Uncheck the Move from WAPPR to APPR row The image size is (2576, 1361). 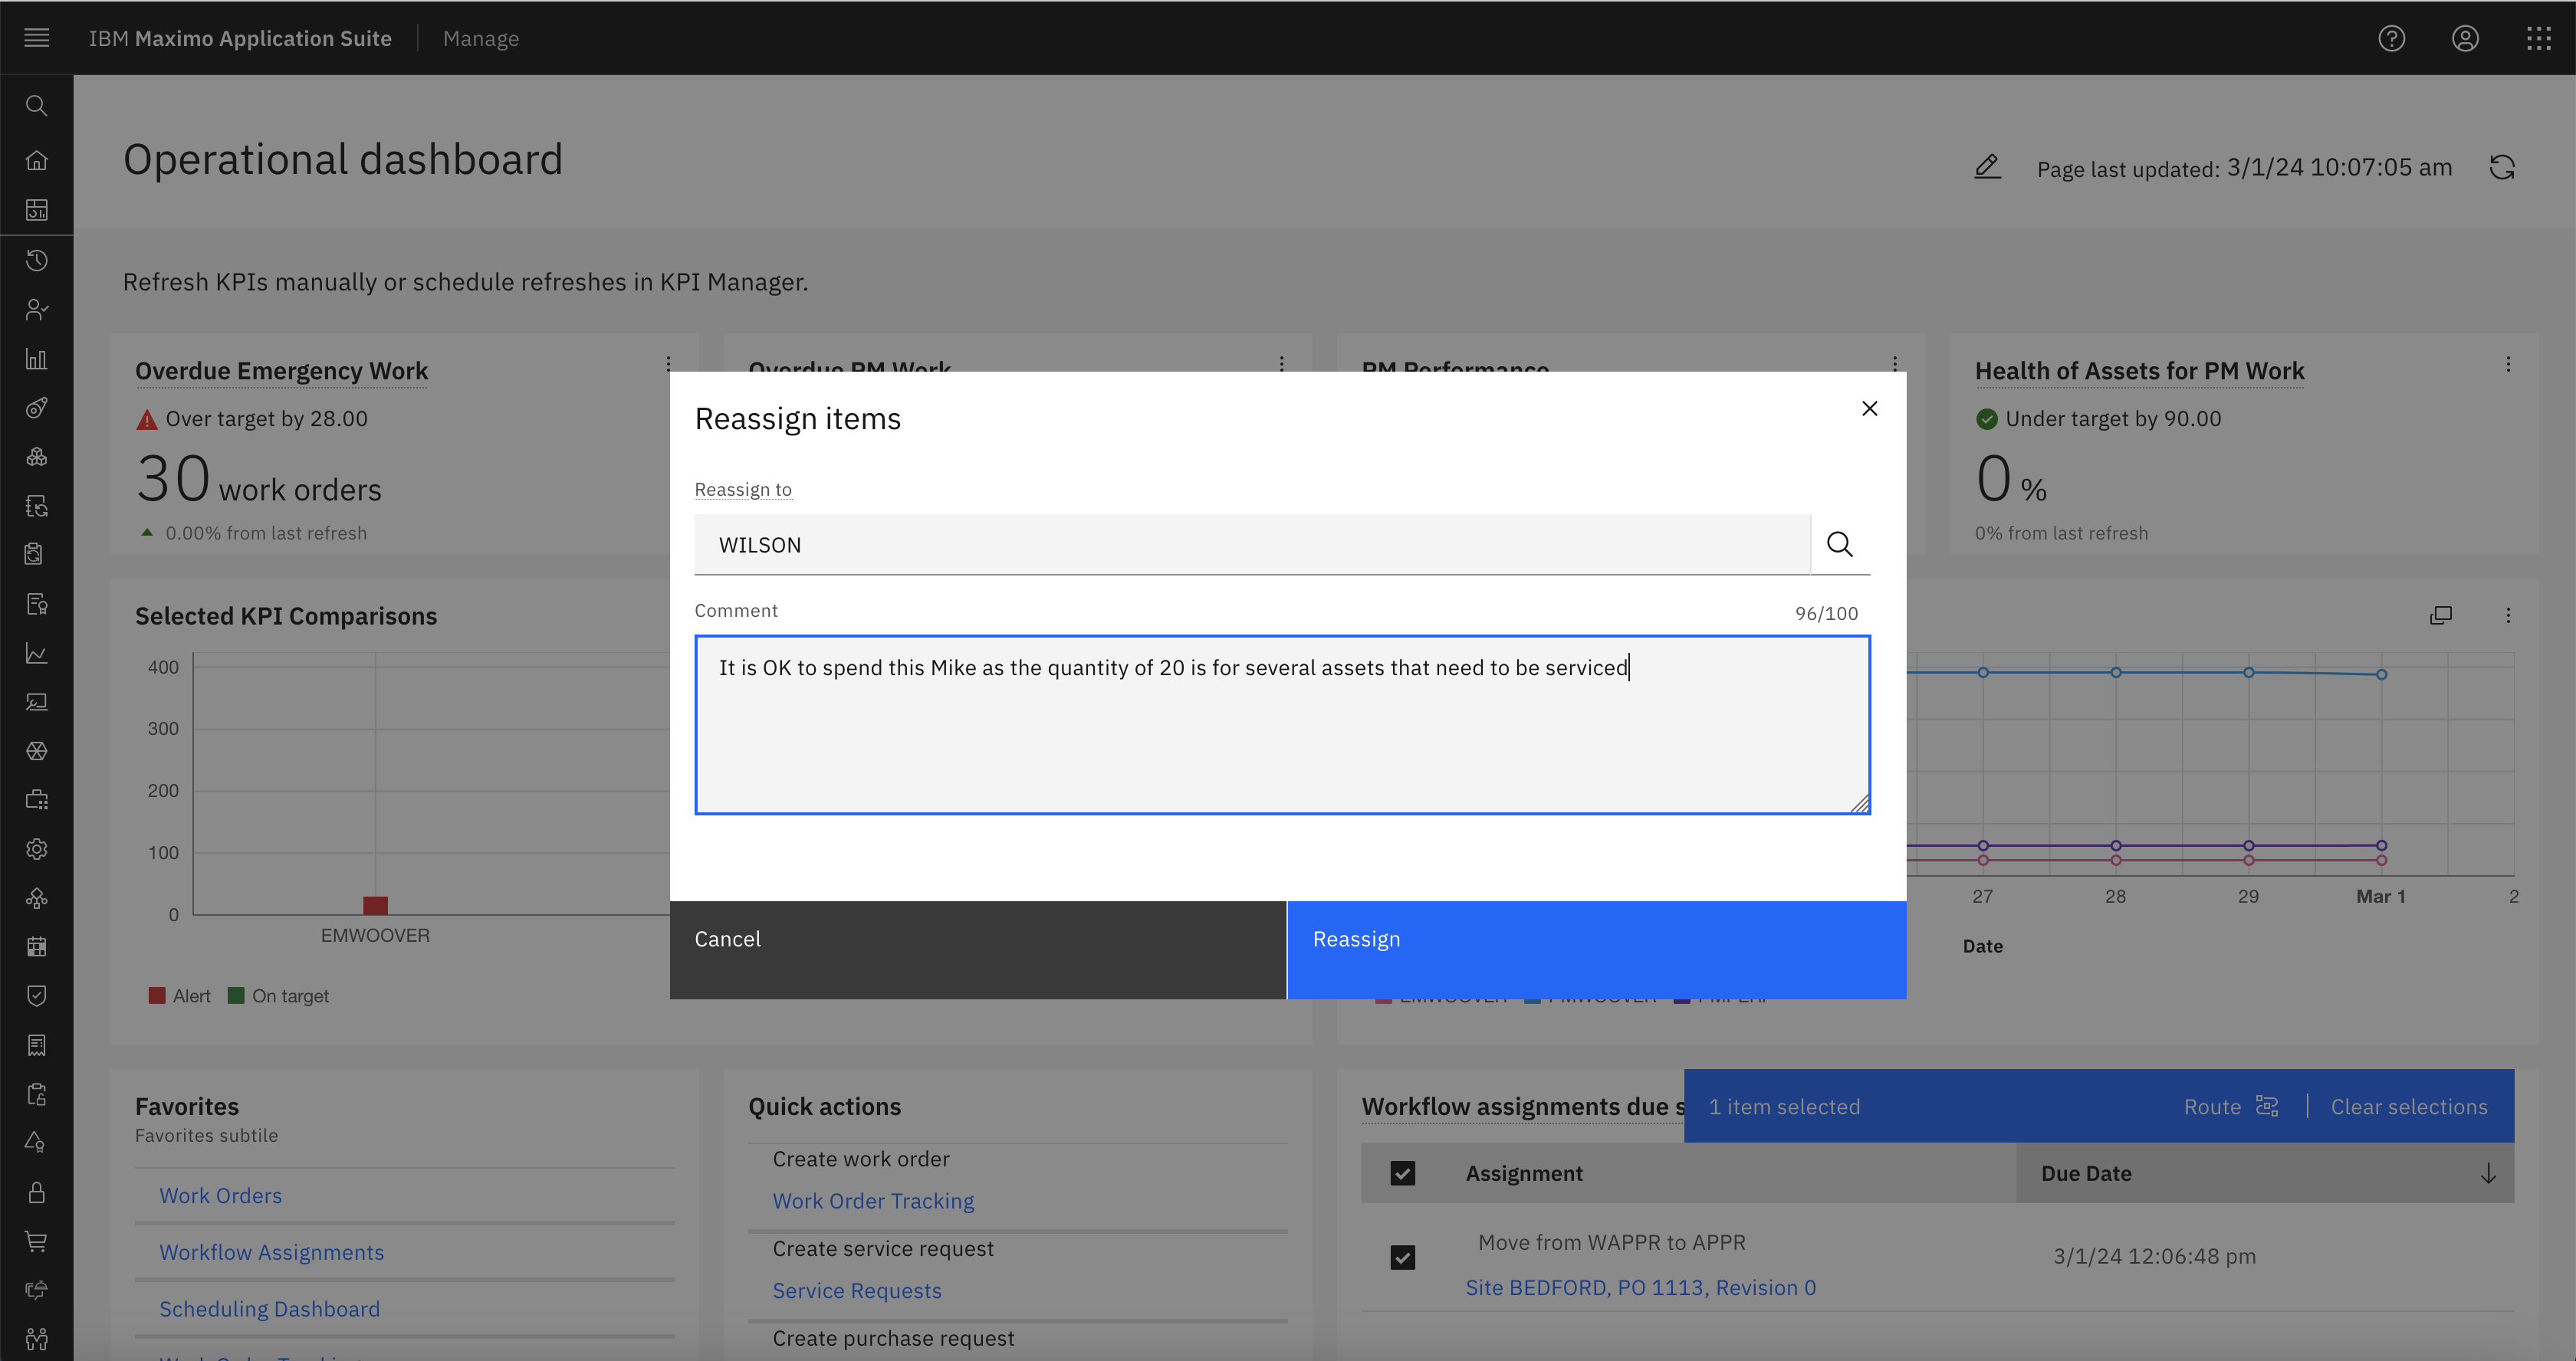(1403, 1257)
